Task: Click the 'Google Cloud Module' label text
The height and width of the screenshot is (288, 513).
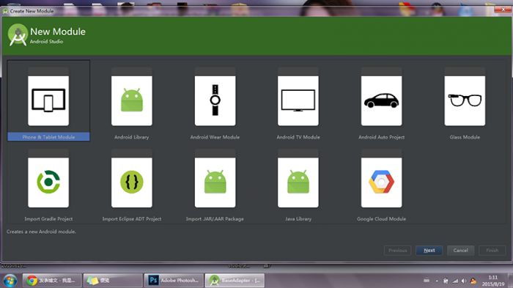Action: tap(382, 219)
